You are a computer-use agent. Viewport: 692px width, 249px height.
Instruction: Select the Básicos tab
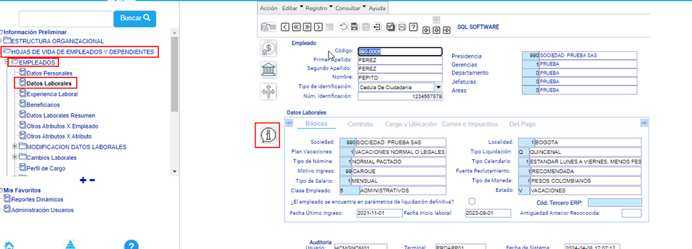[316, 124]
